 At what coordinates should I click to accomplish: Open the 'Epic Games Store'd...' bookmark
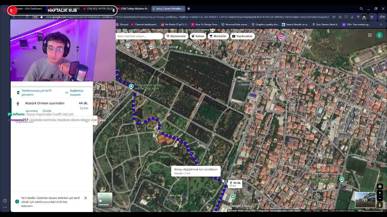point(325,24)
